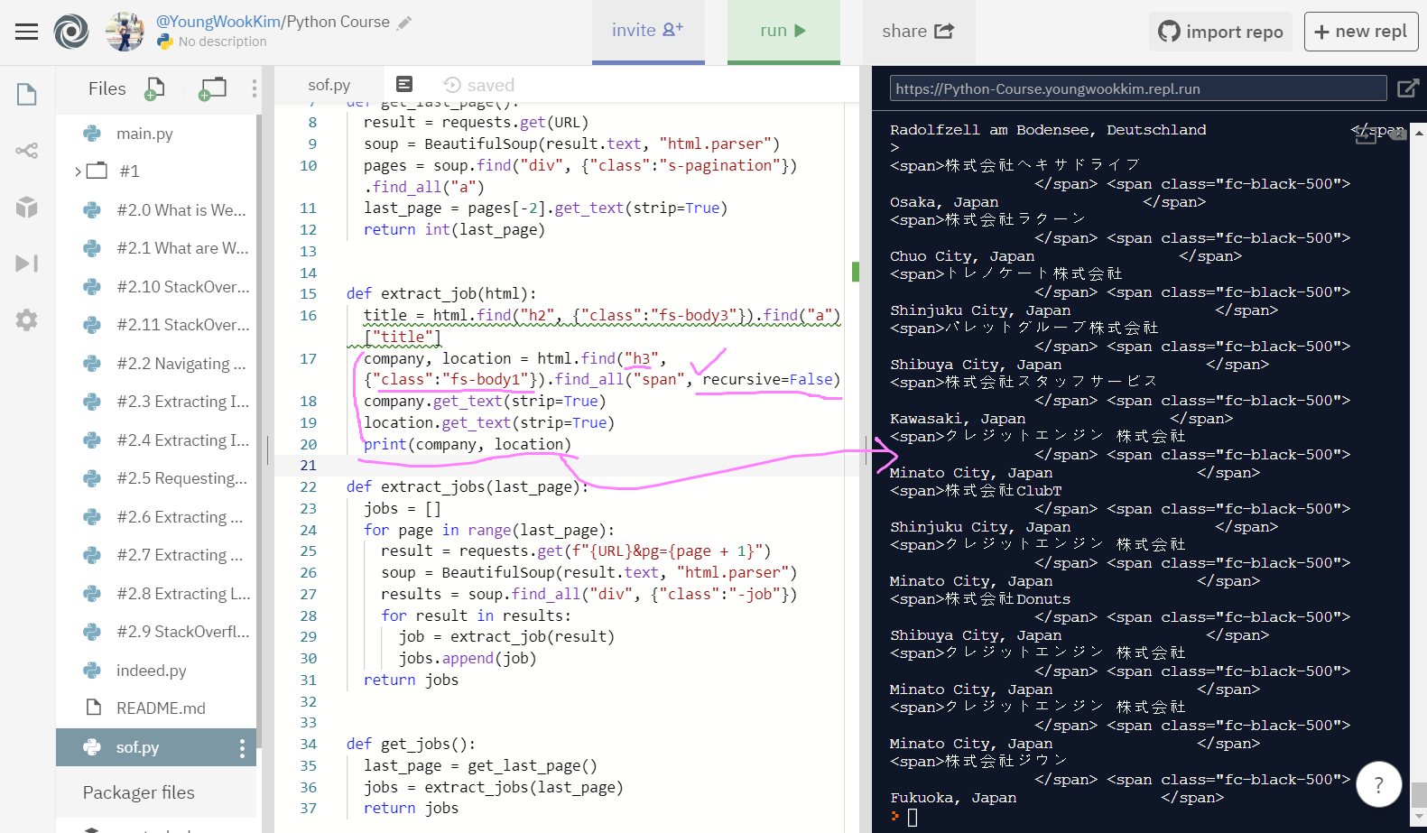Click console prompt input cursor
1427x833 pixels.
[x=913, y=817]
